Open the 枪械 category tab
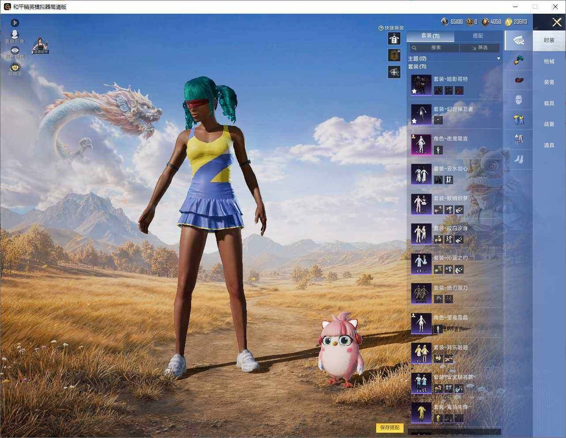The width and height of the screenshot is (566, 438). pos(549,61)
